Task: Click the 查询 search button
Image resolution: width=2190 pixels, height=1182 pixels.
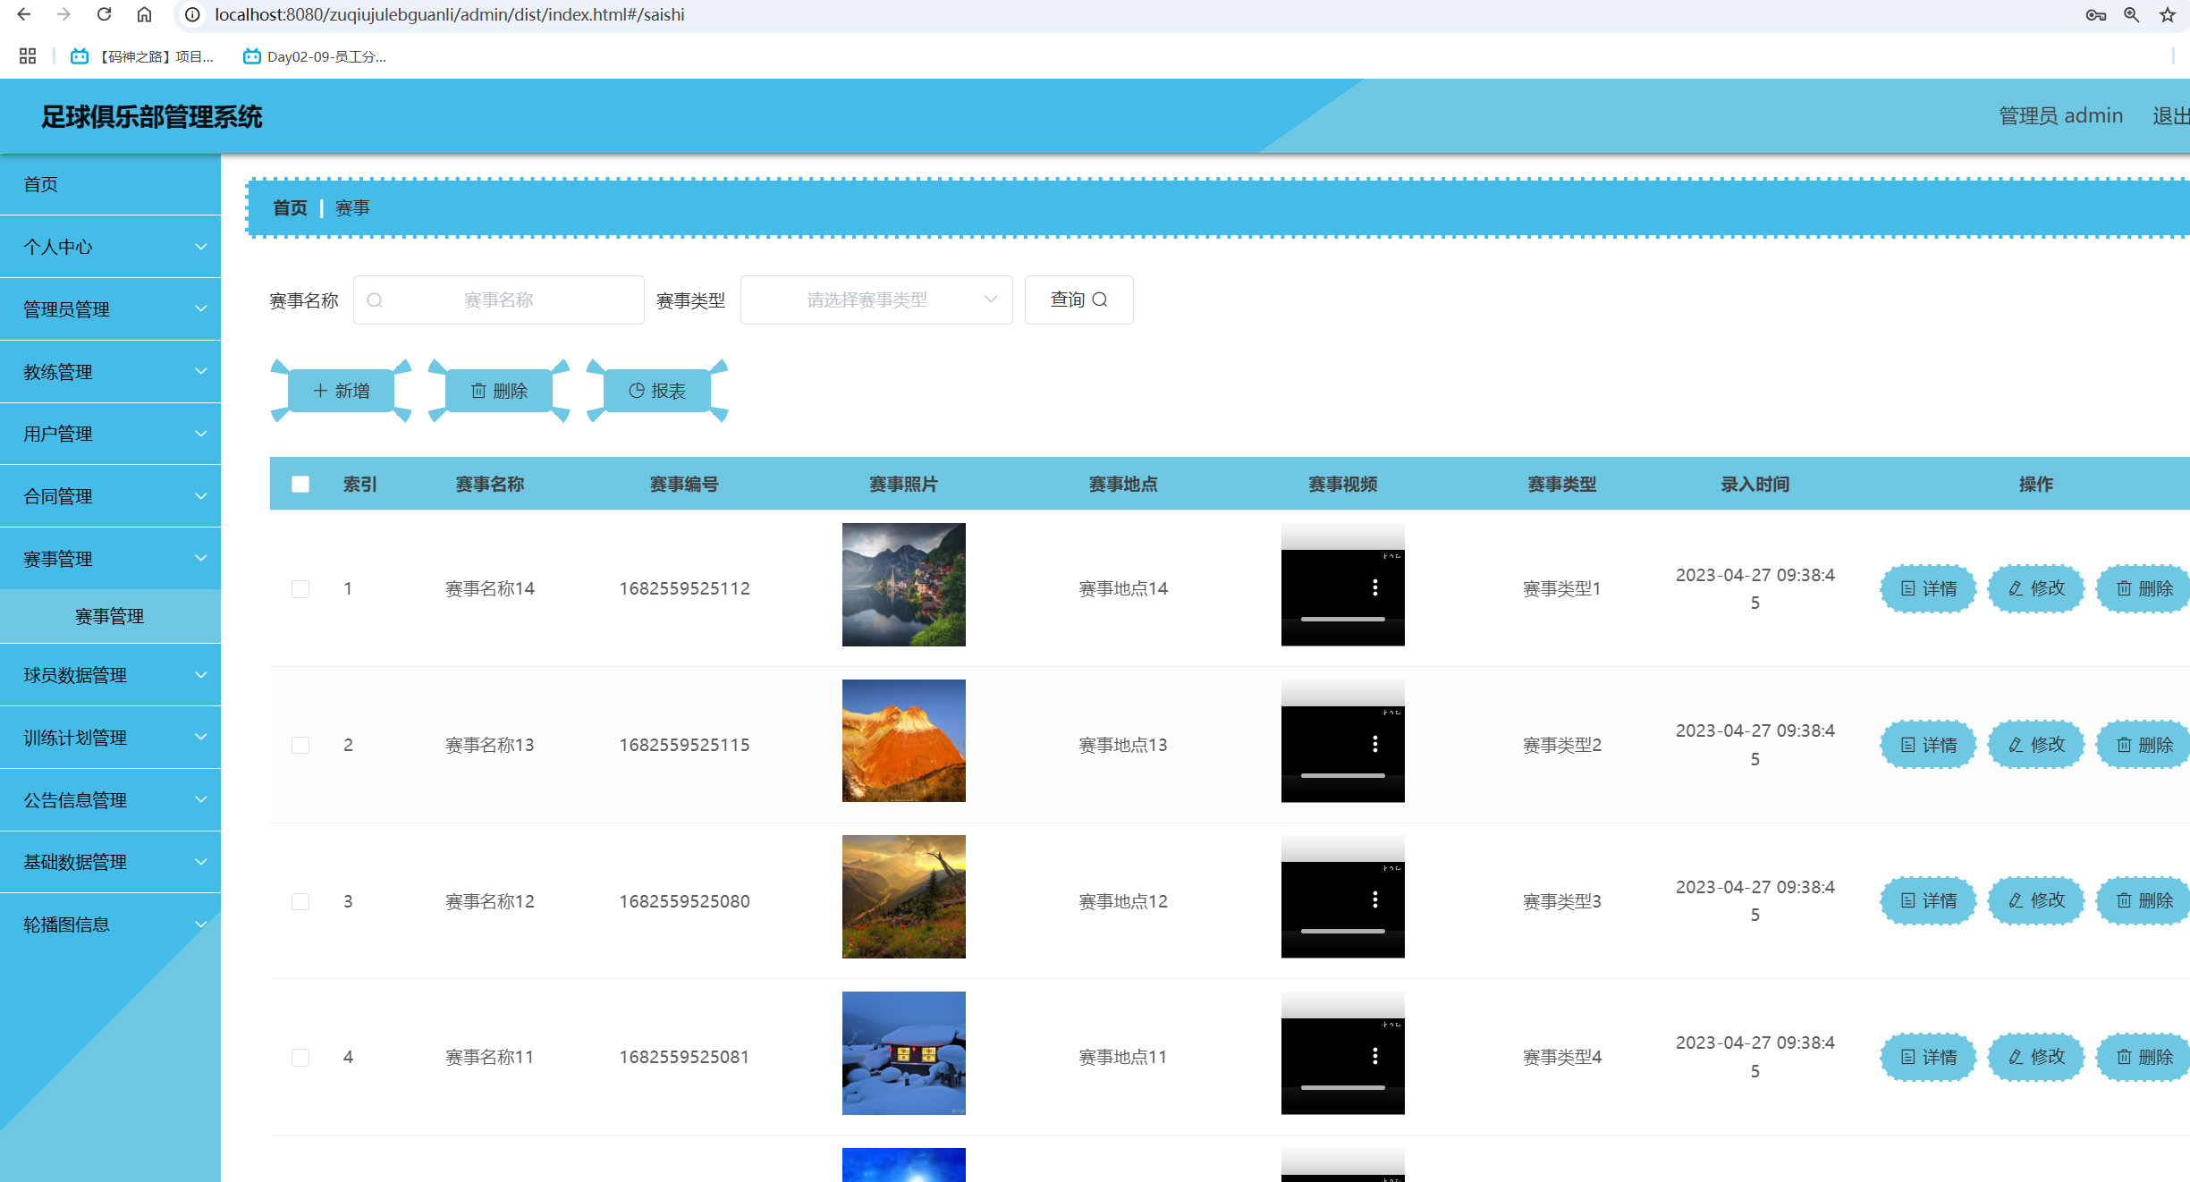Action: coord(1078,300)
